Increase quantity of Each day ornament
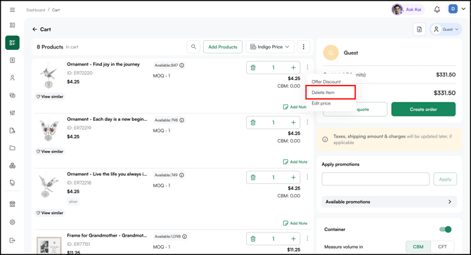The height and width of the screenshot is (255, 471). click(x=293, y=122)
